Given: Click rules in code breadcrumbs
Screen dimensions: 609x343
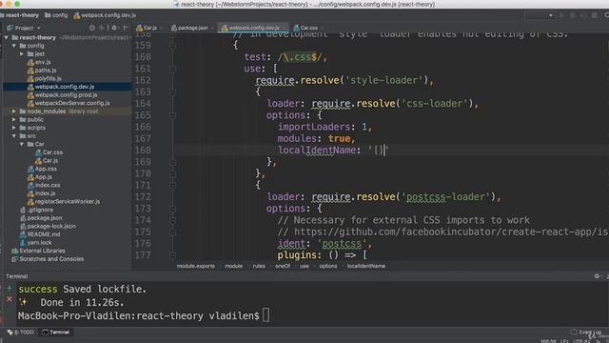Looking at the screenshot, I should (x=259, y=266).
